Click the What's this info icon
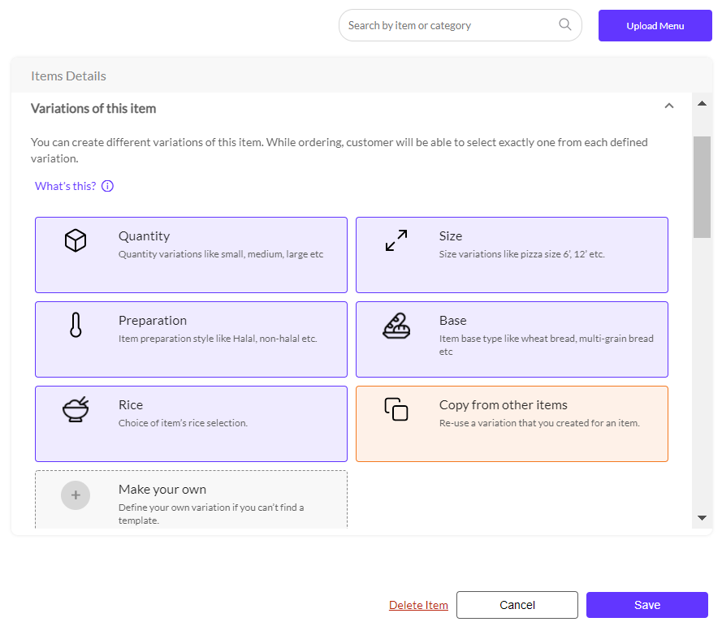722x622 pixels. [107, 186]
